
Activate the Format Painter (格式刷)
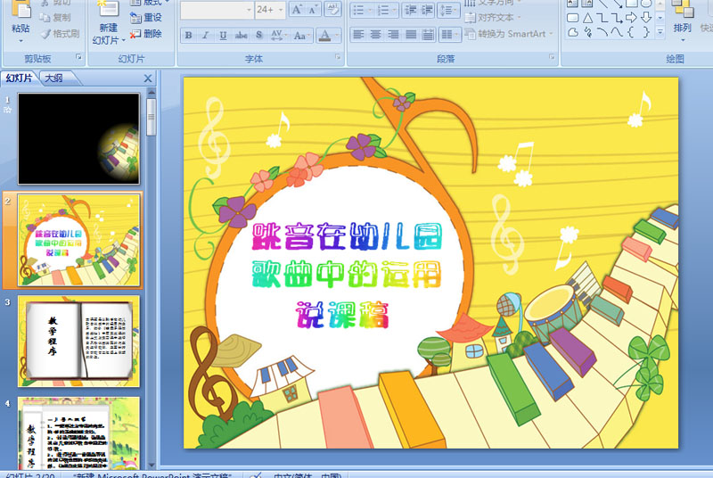tap(60, 33)
